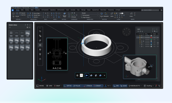
Task: Open the Surface ribbon tab
Action: pyautogui.click(x=27, y=10)
